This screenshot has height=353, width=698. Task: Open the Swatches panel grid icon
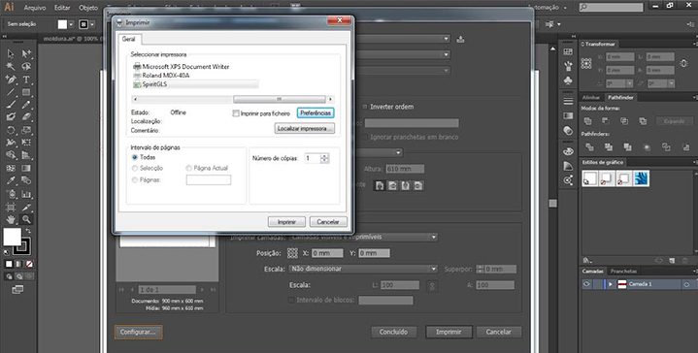click(x=568, y=51)
